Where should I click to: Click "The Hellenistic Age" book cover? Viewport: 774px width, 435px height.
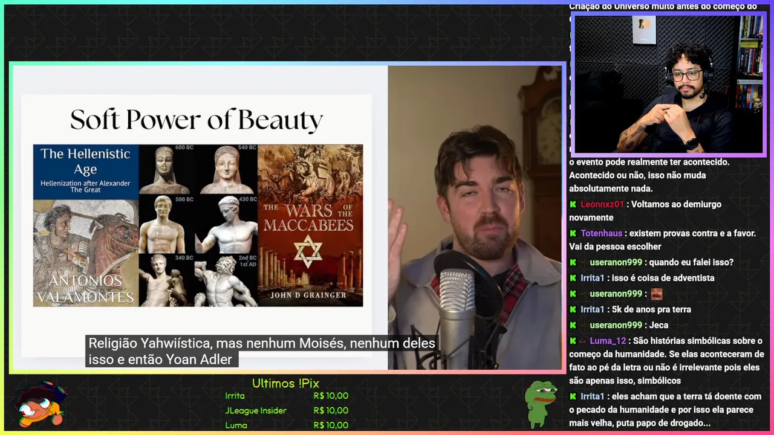pos(86,225)
